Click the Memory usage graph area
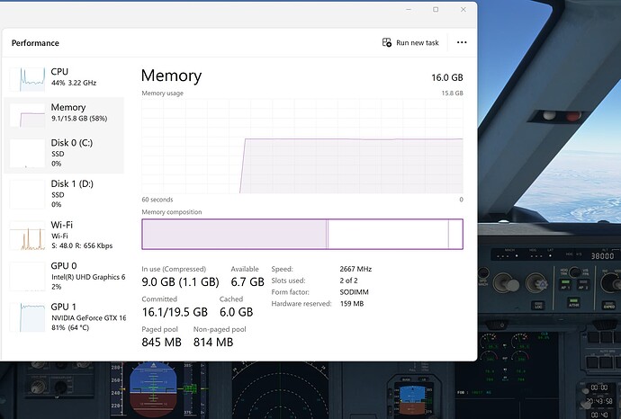 tap(302, 146)
